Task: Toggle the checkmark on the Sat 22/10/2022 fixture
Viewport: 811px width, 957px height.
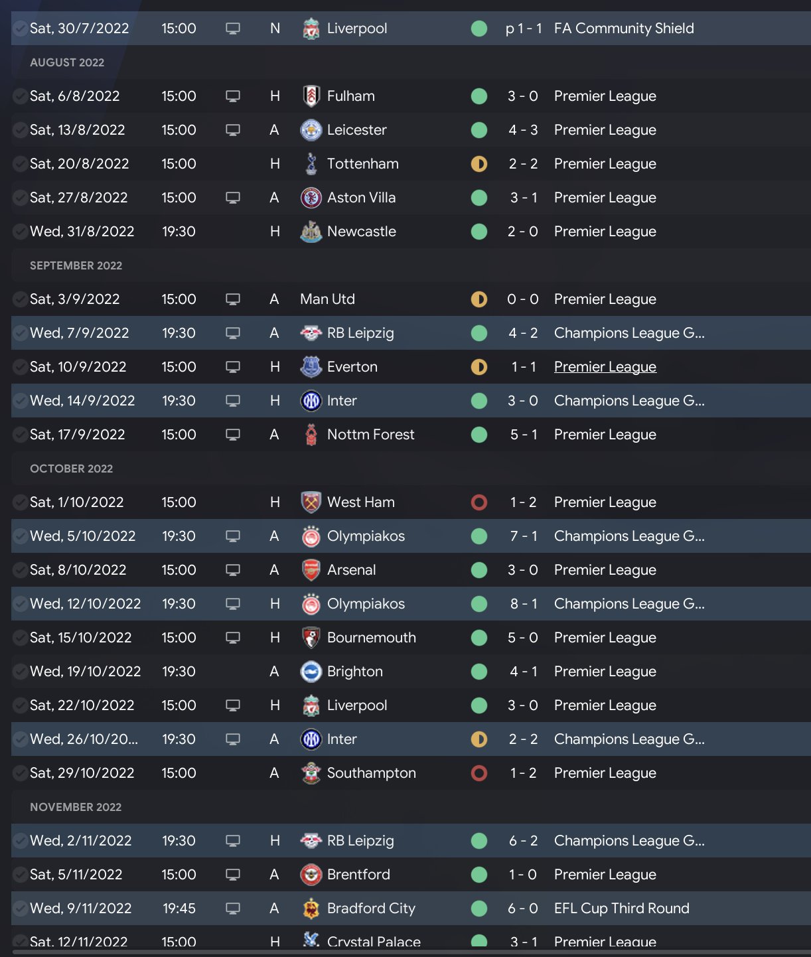Action: 21,705
